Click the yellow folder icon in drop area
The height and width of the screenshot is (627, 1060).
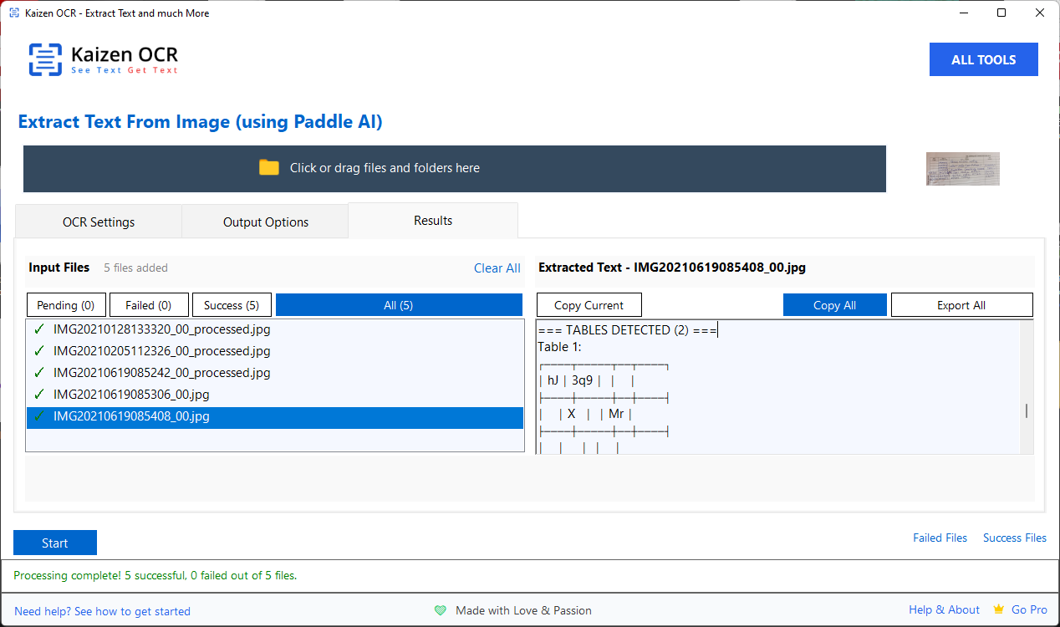(268, 168)
